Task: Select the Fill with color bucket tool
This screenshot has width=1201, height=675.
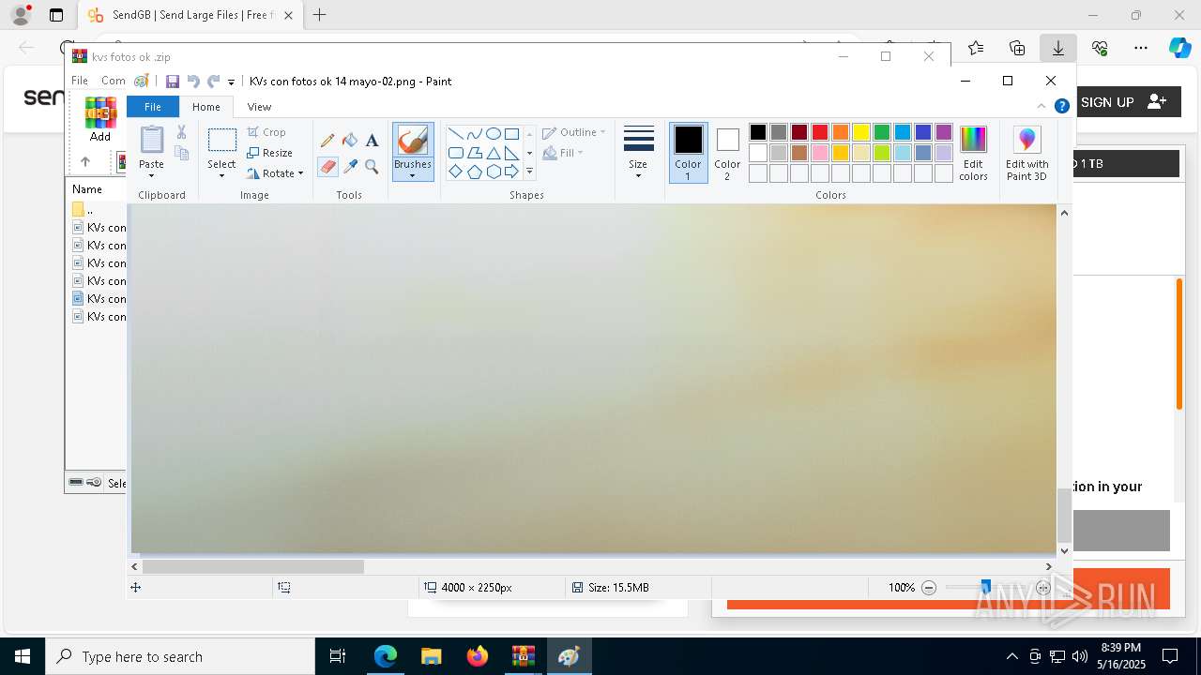Action: (x=350, y=141)
